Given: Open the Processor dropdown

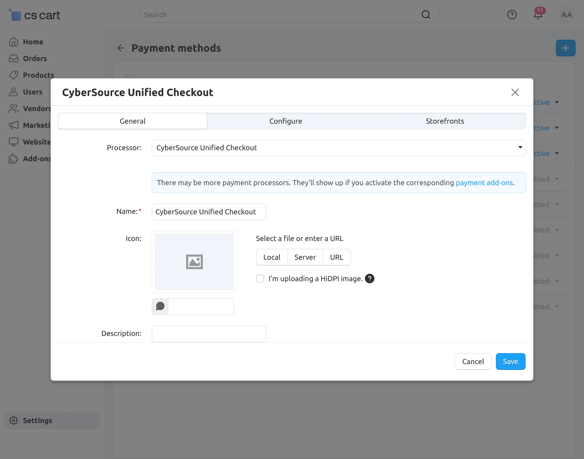Looking at the screenshot, I should click(x=338, y=148).
